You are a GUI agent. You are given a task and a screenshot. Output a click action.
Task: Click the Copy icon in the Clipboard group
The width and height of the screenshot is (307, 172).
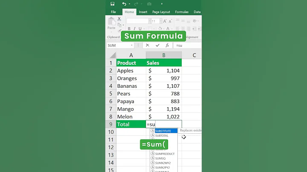tap(119, 25)
